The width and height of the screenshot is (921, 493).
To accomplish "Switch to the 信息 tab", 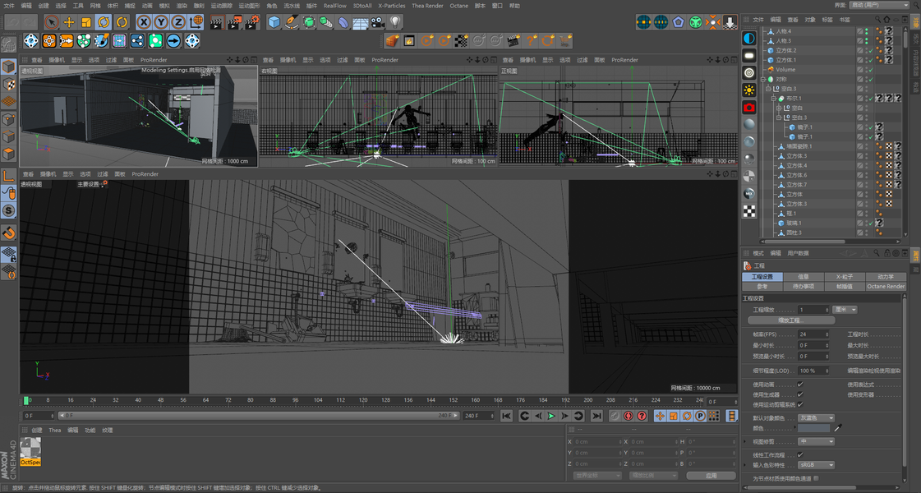I will 804,277.
